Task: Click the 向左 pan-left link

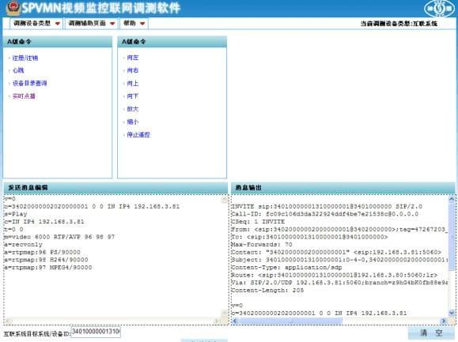Action: point(133,58)
